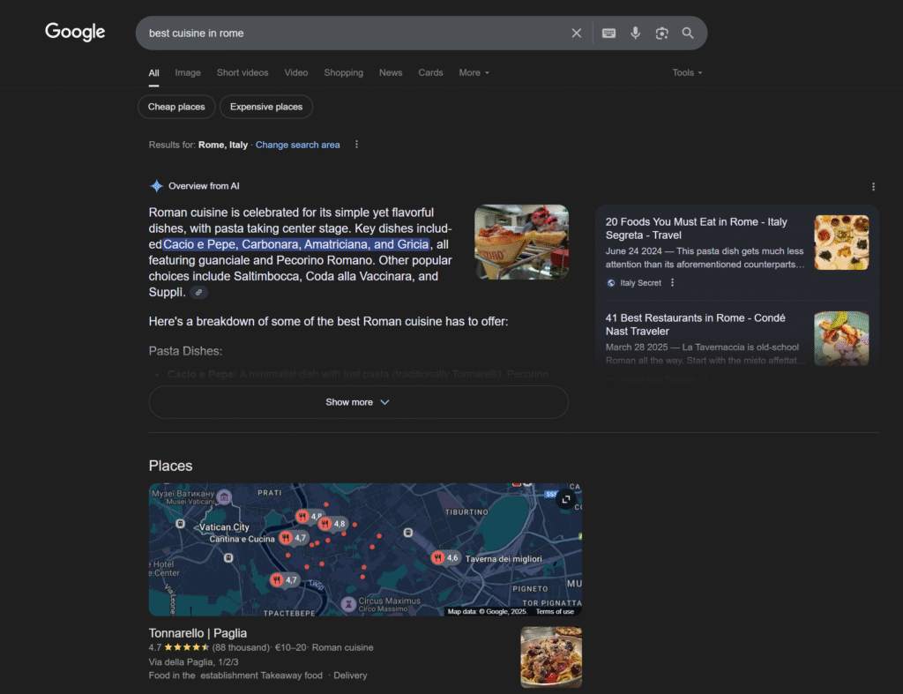Open the Tonnarello pasta dish photo
The width and height of the screenshot is (903, 694).
pyautogui.click(x=551, y=657)
